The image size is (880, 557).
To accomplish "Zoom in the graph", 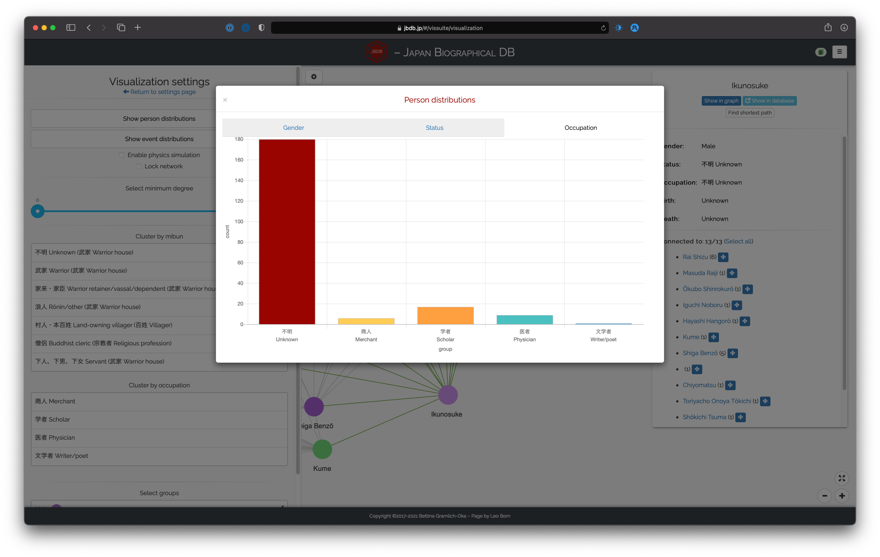I will [x=841, y=496].
